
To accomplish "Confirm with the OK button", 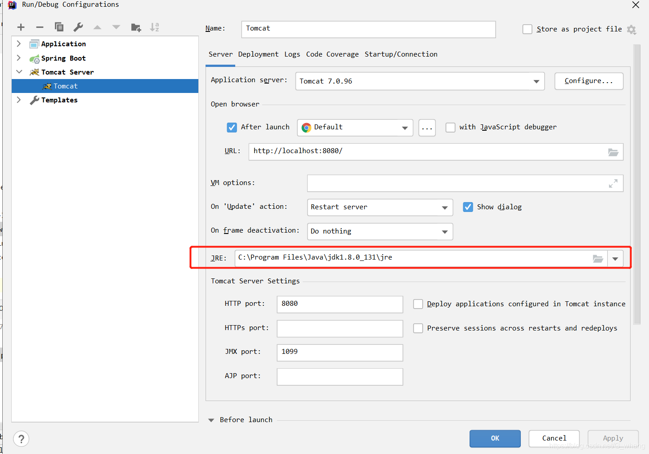I will point(495,439).
